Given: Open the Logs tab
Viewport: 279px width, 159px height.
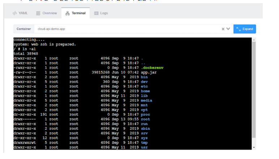Looking at the screenshot, I should click(101, 13).
